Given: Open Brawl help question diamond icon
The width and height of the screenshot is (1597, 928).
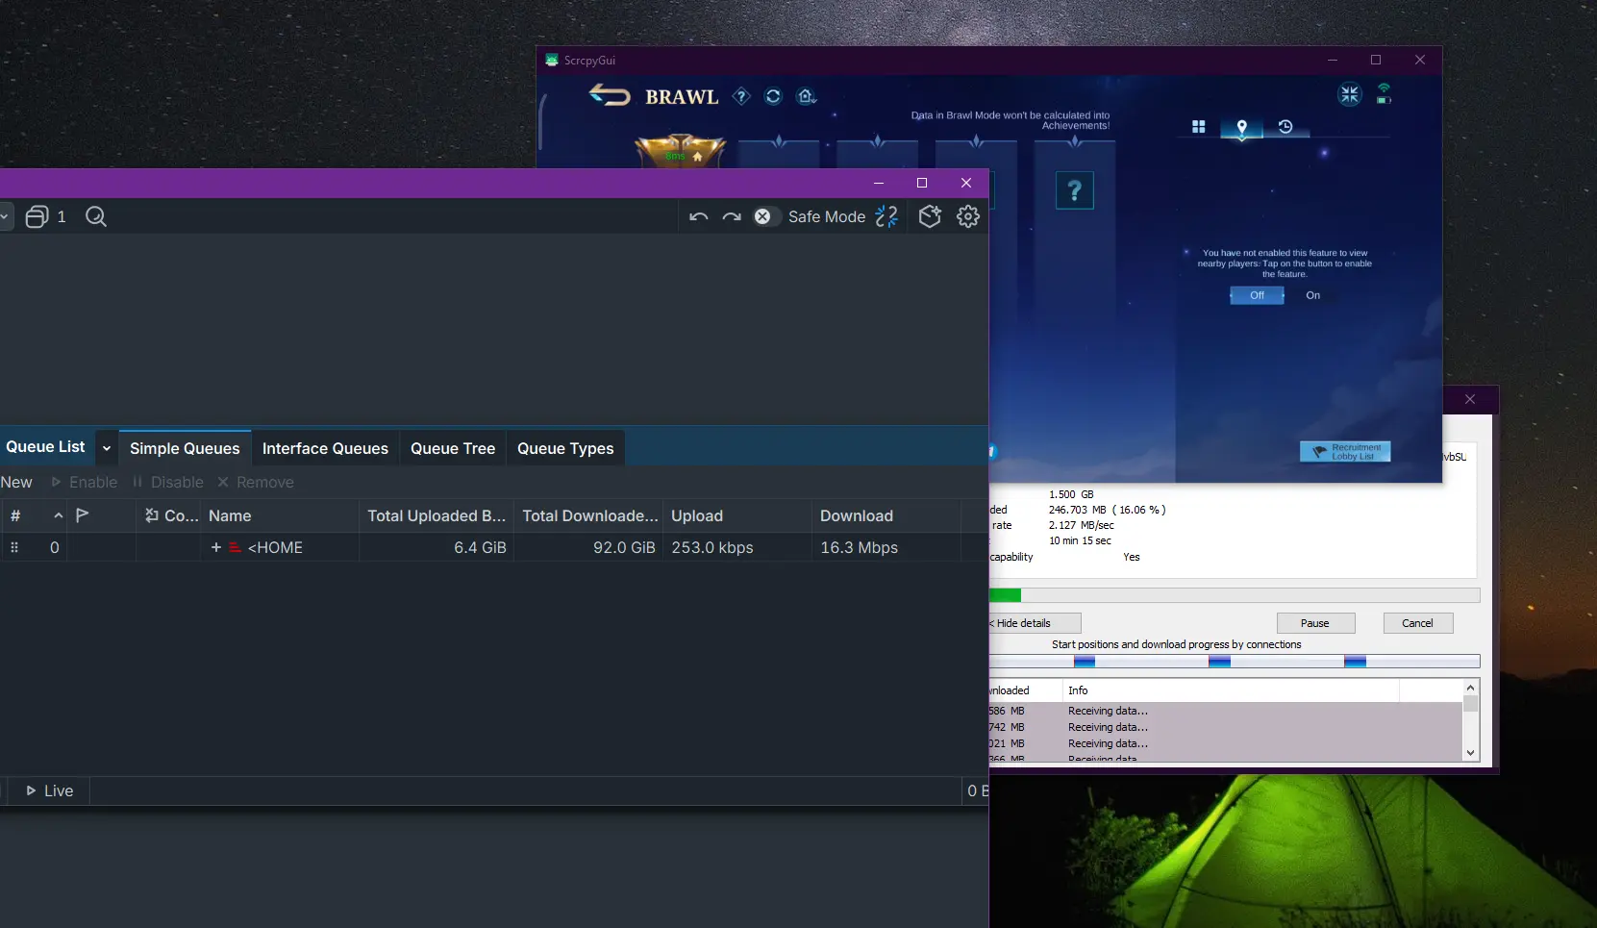Looking at the screenshot, I should 741,96.
